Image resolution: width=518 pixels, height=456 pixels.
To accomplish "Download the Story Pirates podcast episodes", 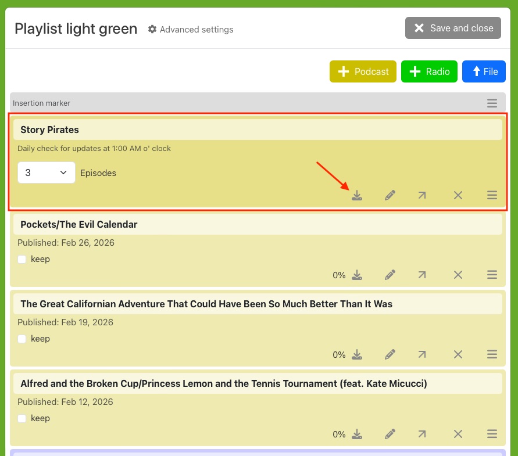I will coord(357,195).
